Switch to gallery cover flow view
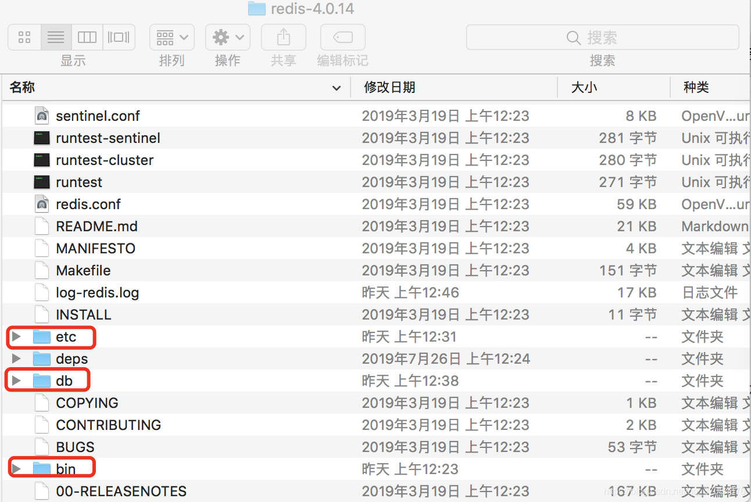Viewport: 751px width, 502px height. coord(119,38)
